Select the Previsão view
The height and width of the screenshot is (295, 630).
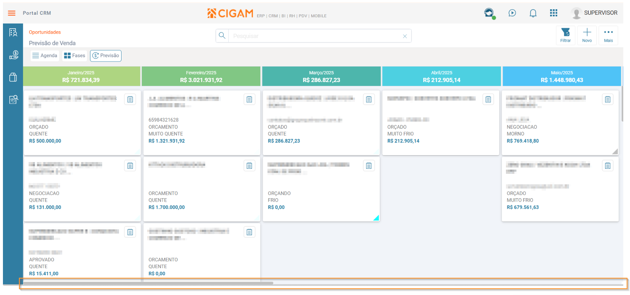point(106,56)
